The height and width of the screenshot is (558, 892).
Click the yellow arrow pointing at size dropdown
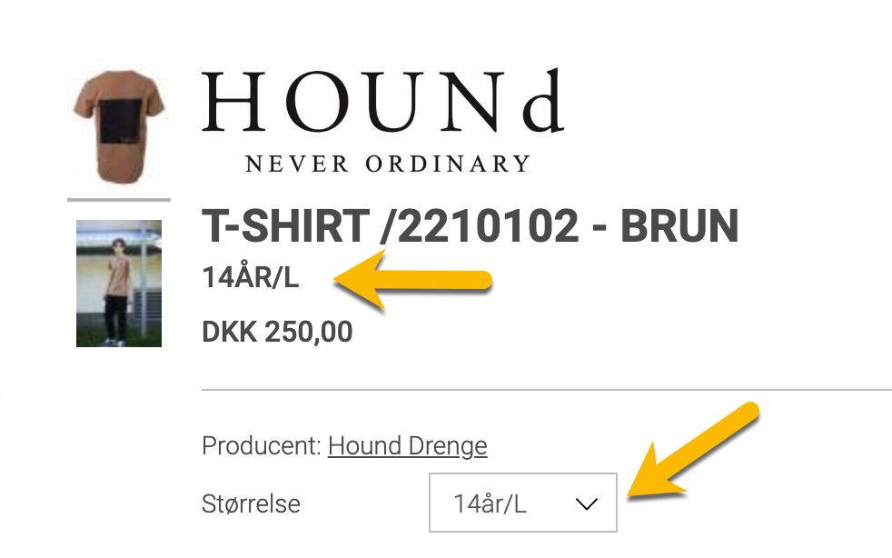point(695,454)
